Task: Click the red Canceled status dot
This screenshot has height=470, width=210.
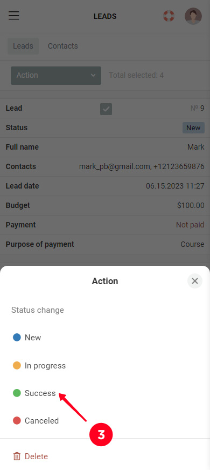Action: point(17,420)
